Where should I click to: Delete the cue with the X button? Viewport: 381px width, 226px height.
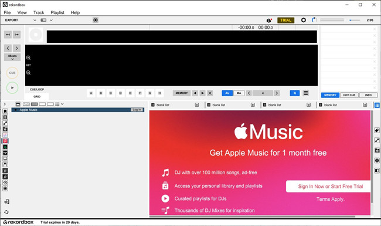click(210, 93)
